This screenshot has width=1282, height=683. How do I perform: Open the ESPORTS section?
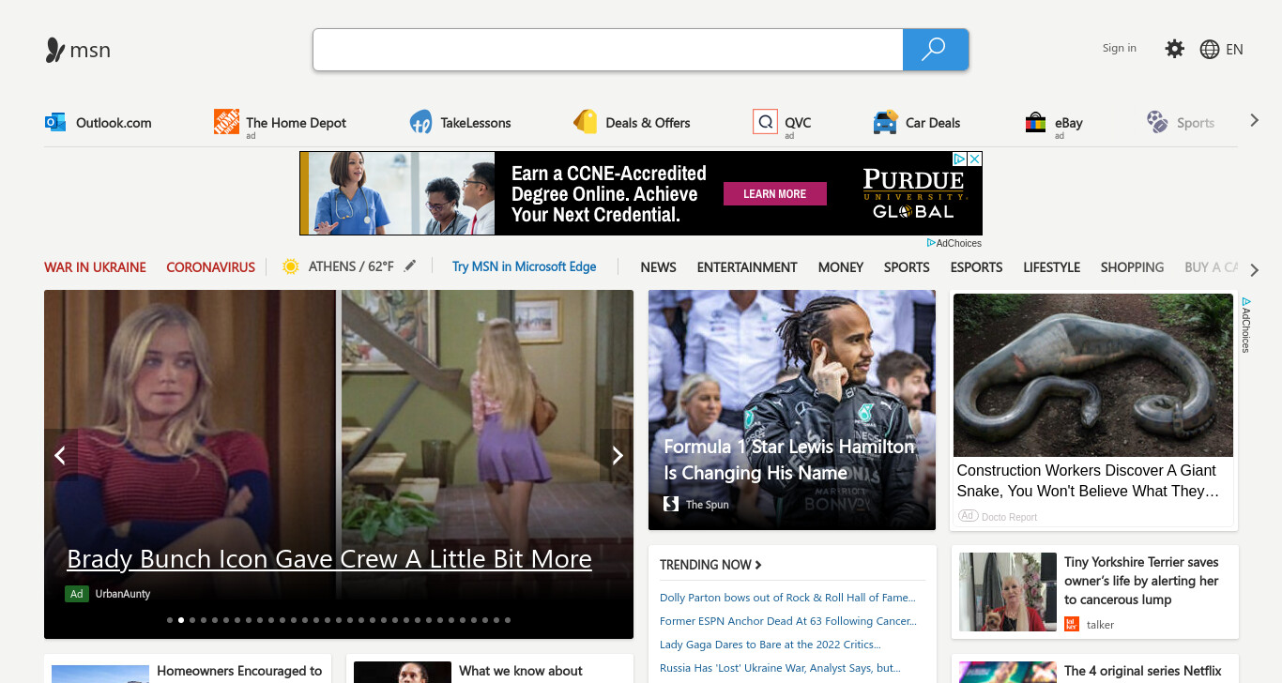976,267
